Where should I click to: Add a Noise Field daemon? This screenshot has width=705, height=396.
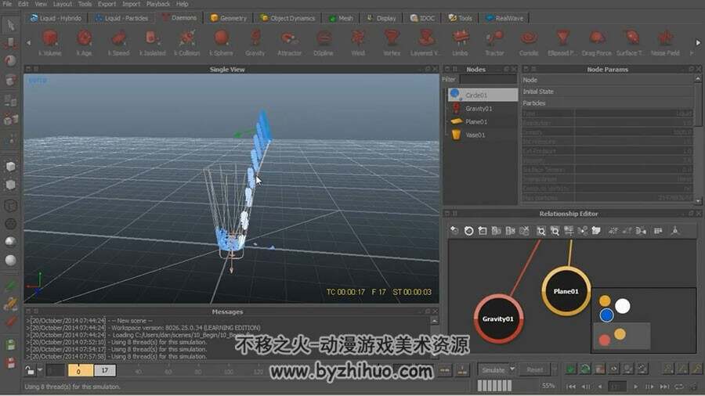tap(665, 43)
